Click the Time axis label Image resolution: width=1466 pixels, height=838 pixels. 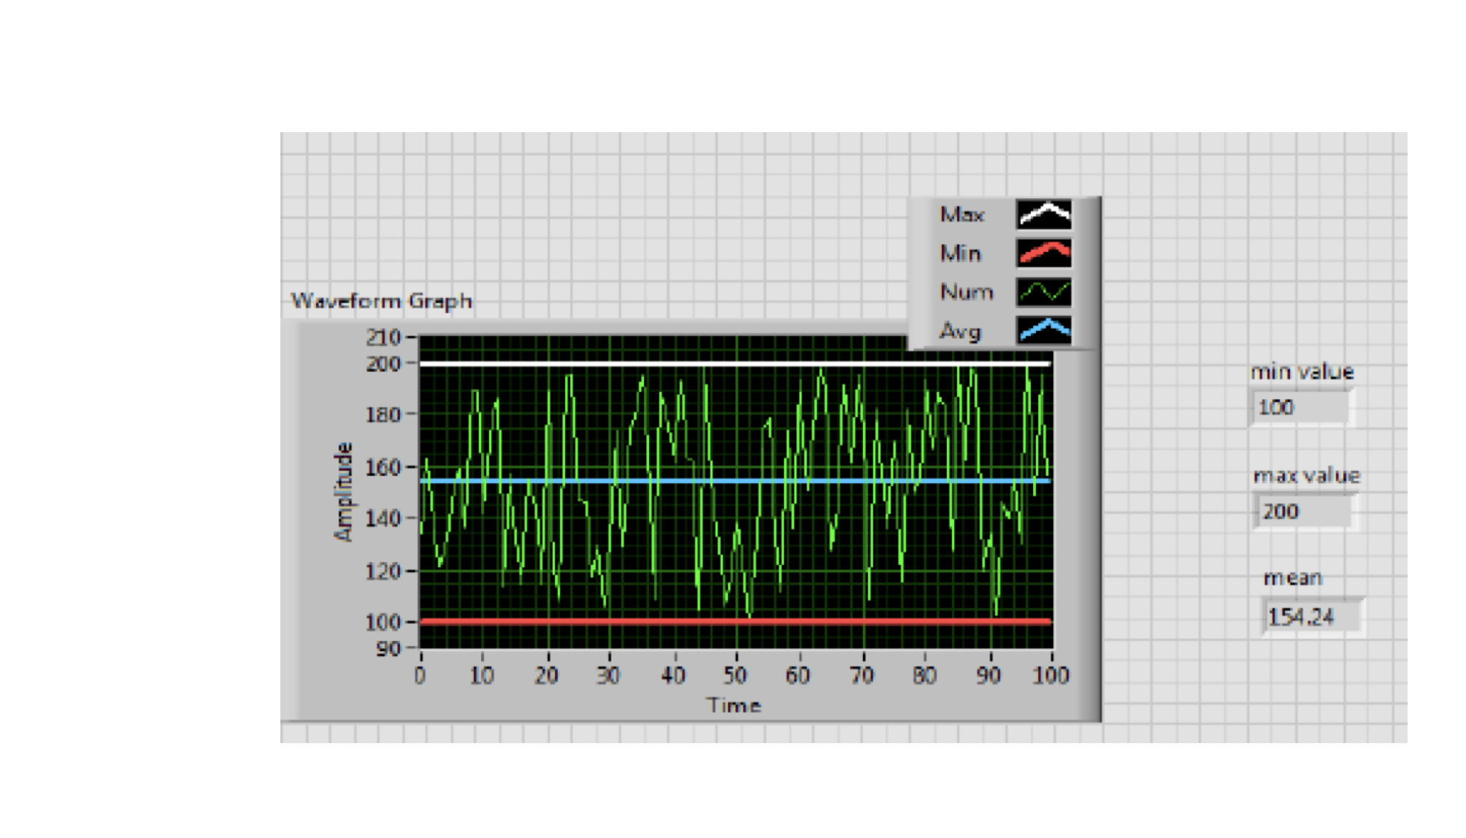733,705
